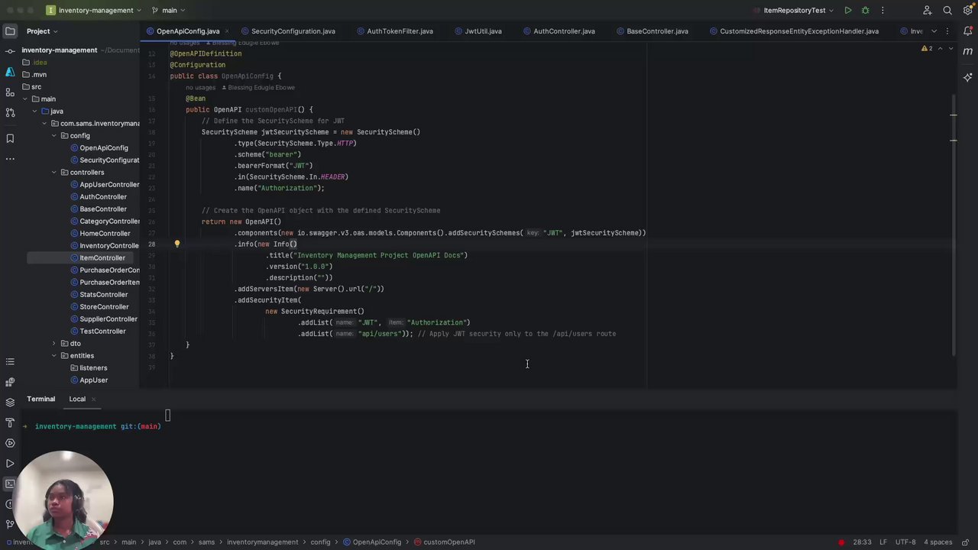Open the Terminal tool window icon
This screenshot has width=978, height=550.
(10, 484)
